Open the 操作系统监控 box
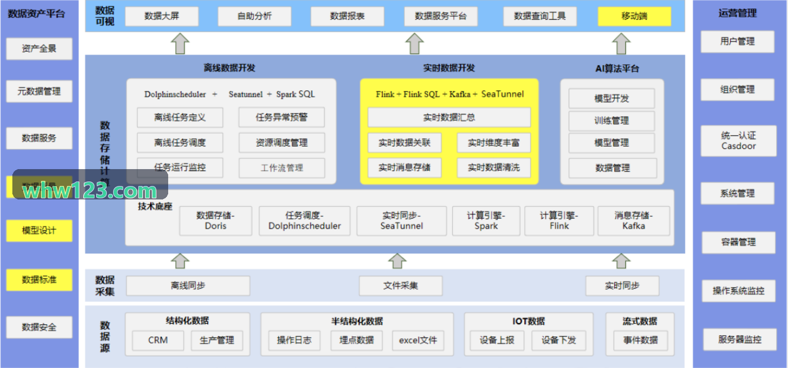The height and width of the screenshot is (368, 788). (x=739, y=291)
